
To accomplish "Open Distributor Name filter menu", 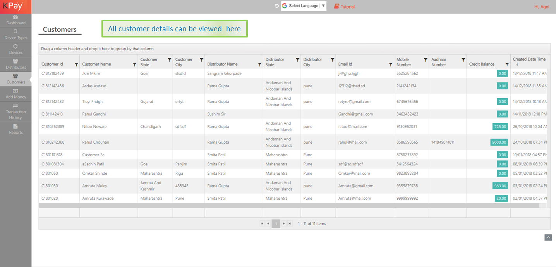I will 259,65.
